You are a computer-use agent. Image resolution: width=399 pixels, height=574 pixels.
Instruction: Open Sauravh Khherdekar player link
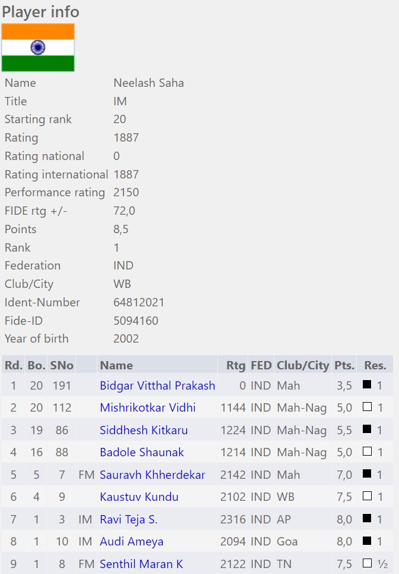153,475
